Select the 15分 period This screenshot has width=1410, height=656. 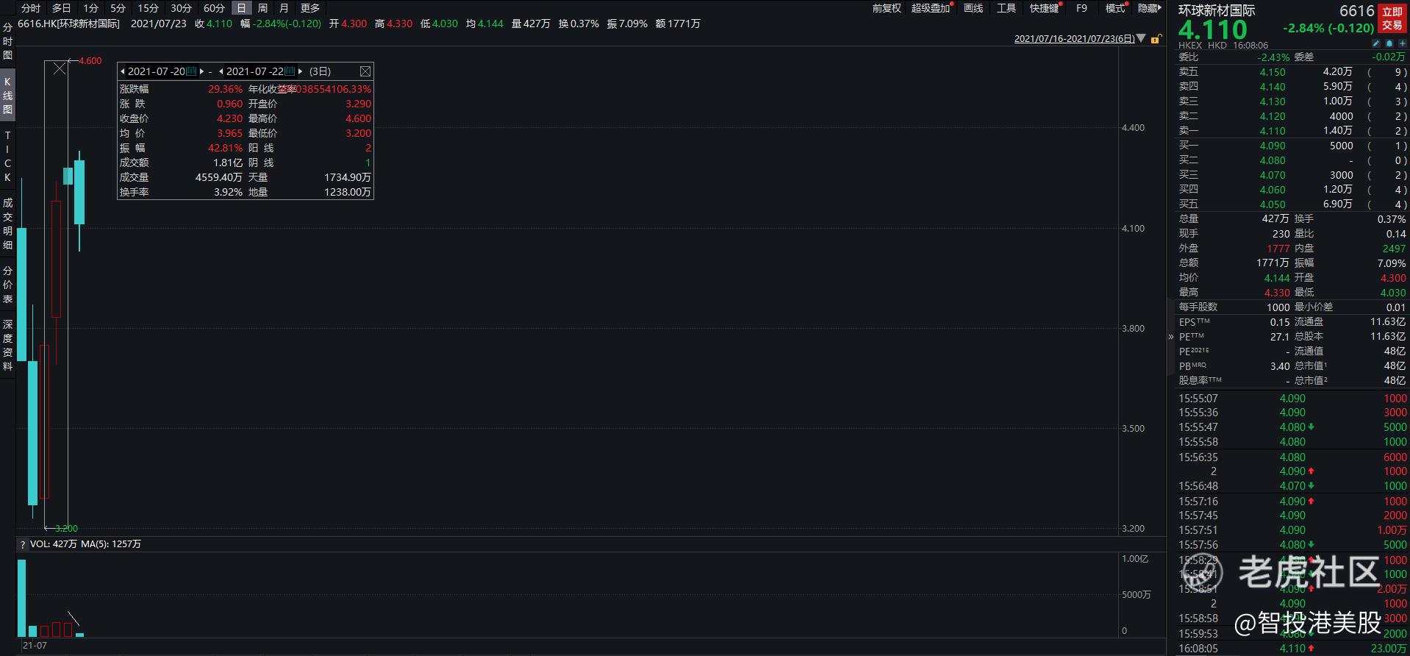point(148,8)
